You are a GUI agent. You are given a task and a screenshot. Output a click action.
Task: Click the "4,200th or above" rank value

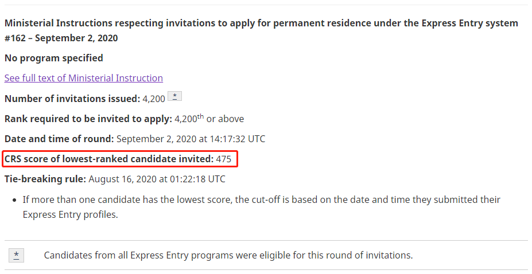click(x=209, y=119)
